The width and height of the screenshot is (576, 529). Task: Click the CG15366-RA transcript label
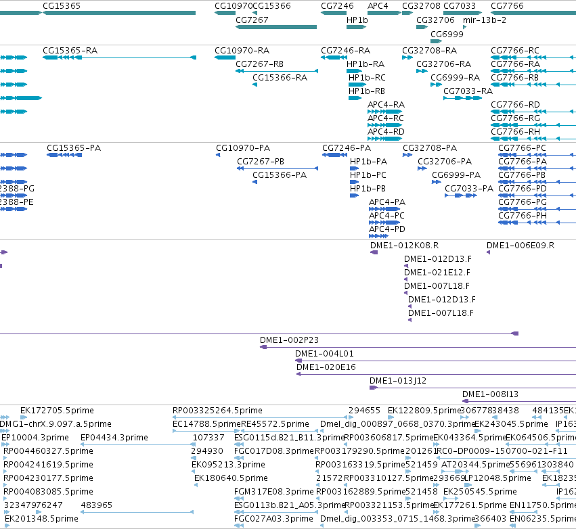(280, 78)
